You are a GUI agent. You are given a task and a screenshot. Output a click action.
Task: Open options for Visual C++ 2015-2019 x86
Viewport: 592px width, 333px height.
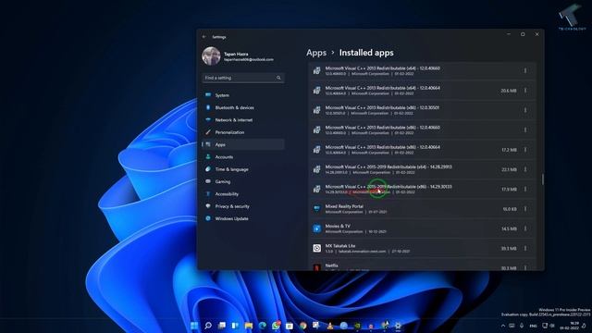coord(525,189)
